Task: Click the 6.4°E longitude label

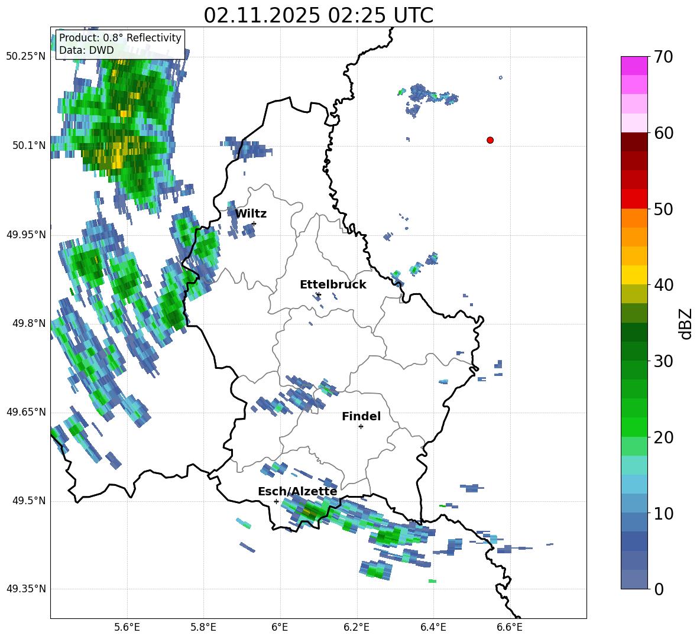Action: click(433, 627)
